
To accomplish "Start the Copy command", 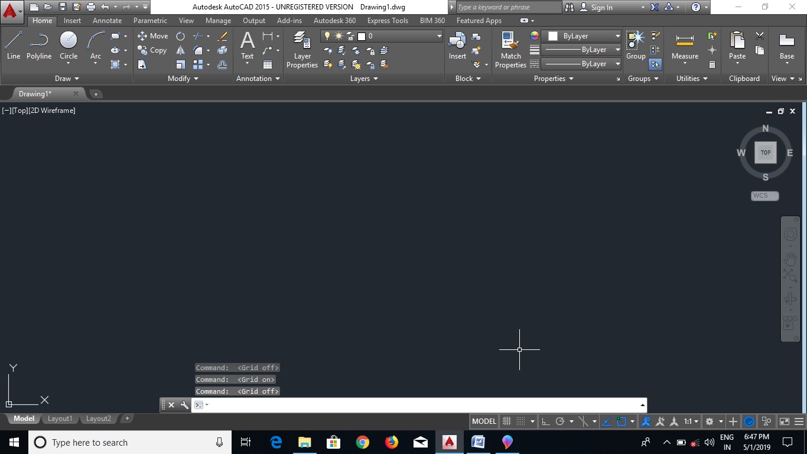I will click(152, 50).
